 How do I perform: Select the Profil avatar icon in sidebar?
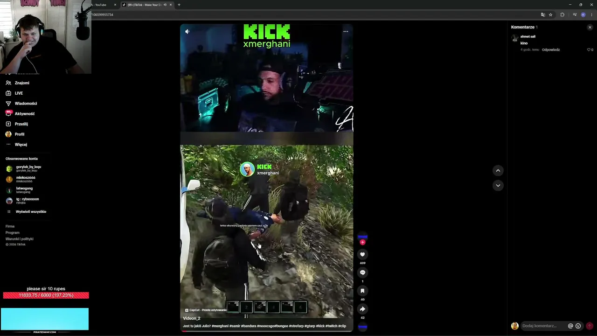point(8,134)
